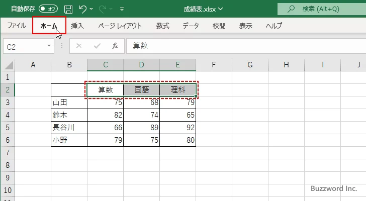Image resolution: width=366 pixels, height=201 pixels.
Task: Select column D header
Action: pyautogui.click(x=141, y=65)
